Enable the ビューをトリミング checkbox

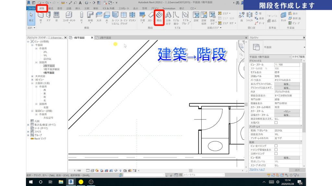pyautogui.click(x=276, y=146)
